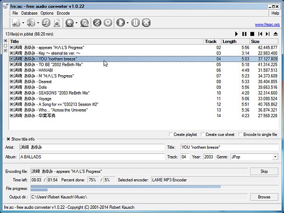This screenshot has height=213, width=284.
Task: Skip to next track in playback
Action: click(268, 34)
